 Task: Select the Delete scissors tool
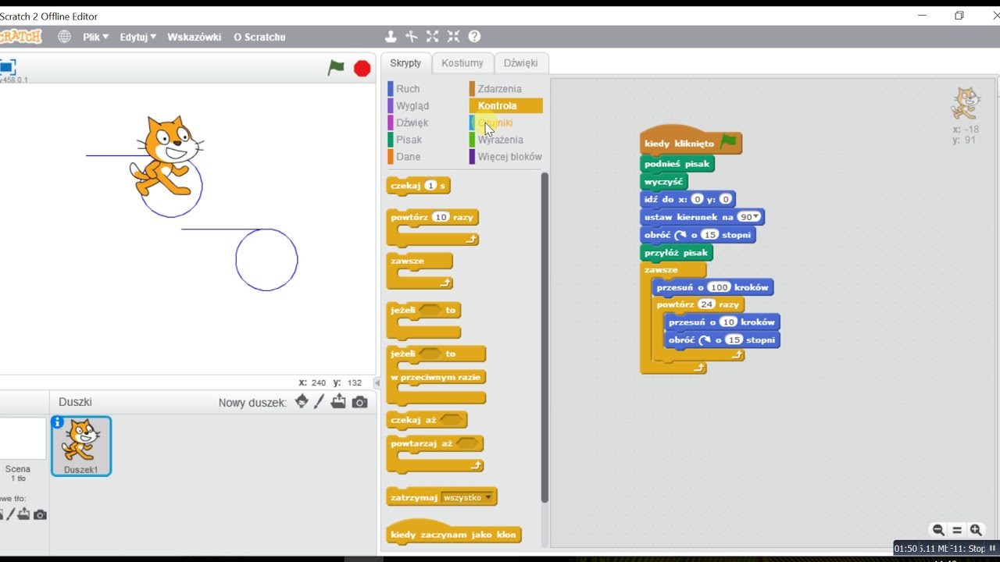412,37
